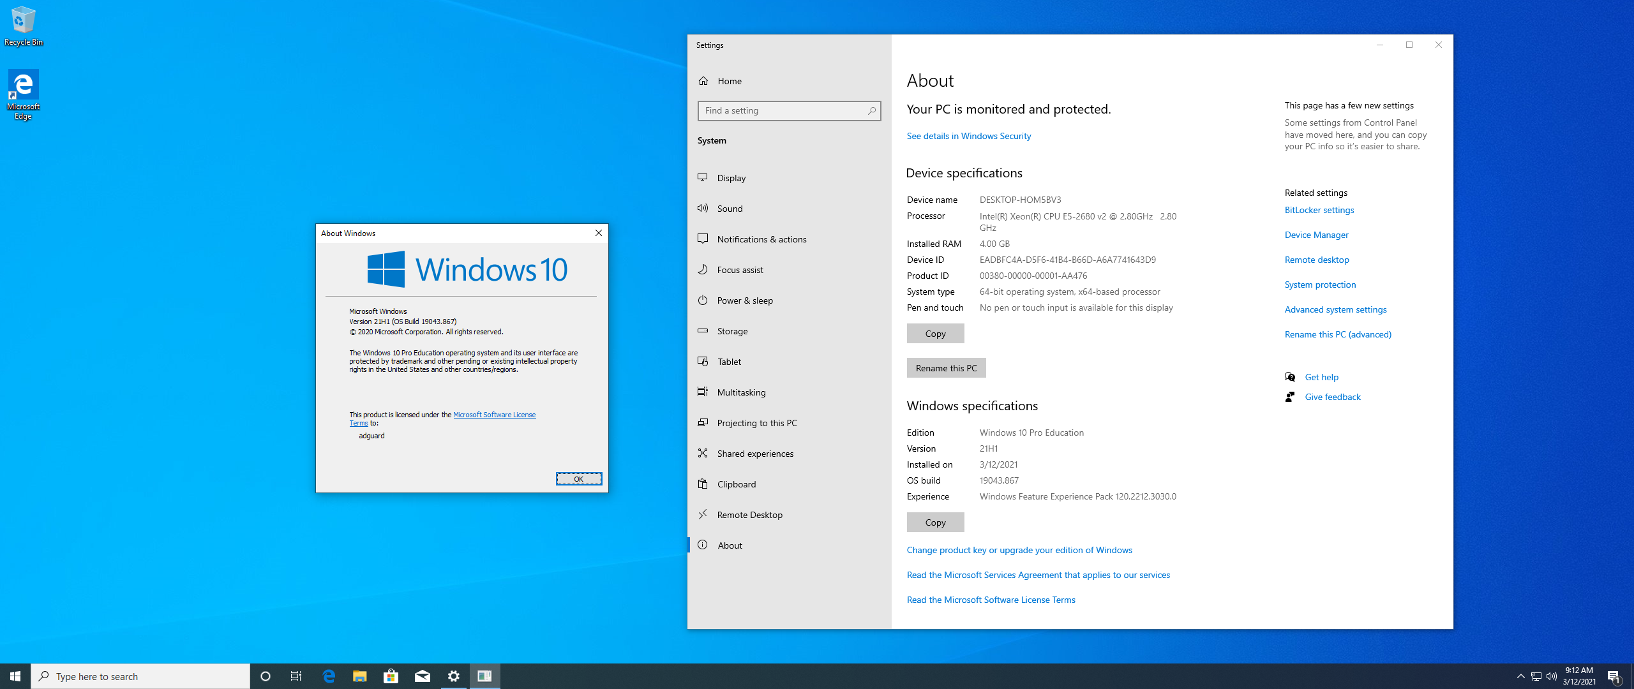The image size is (1634, 689).
Task: Open volume control in system tray
Action: [x=1552, y=676]
